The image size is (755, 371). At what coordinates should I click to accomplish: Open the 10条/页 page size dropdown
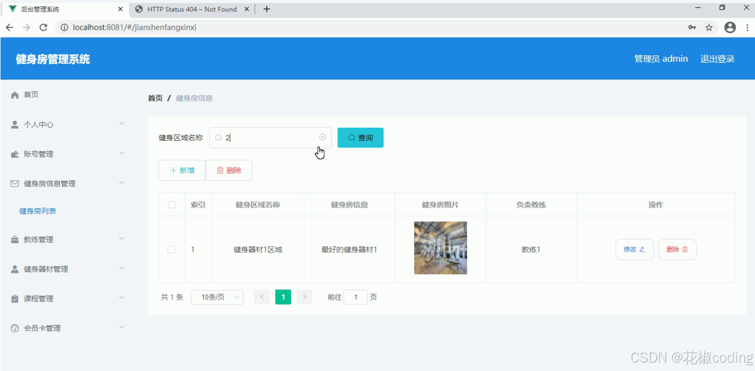(x=216, y=297)
